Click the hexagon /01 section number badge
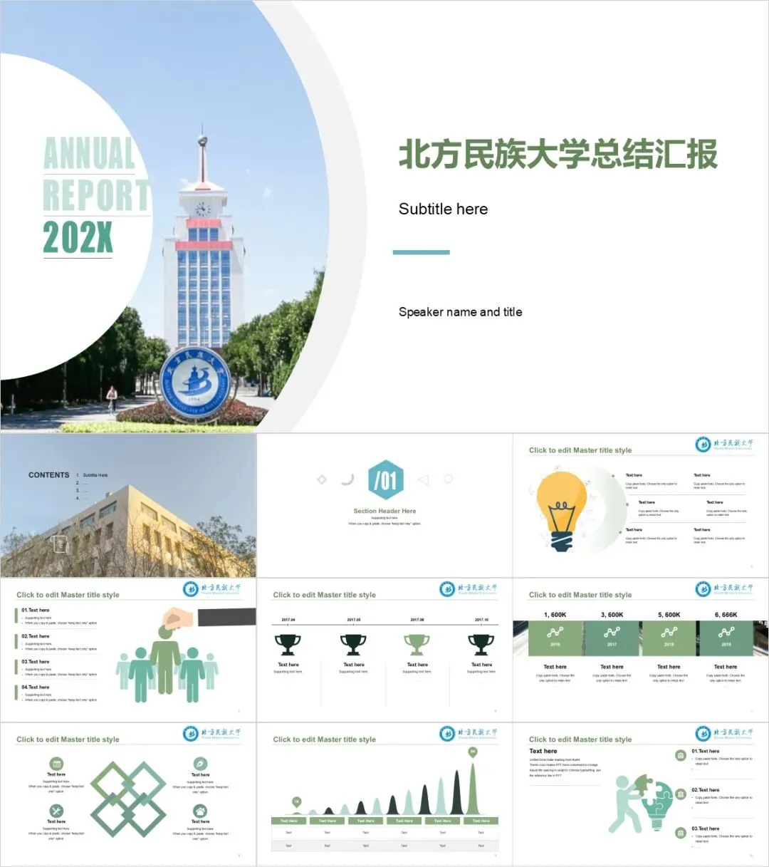Image resolution: width=769 pixels, height=867 pixels. coord(386,479)
